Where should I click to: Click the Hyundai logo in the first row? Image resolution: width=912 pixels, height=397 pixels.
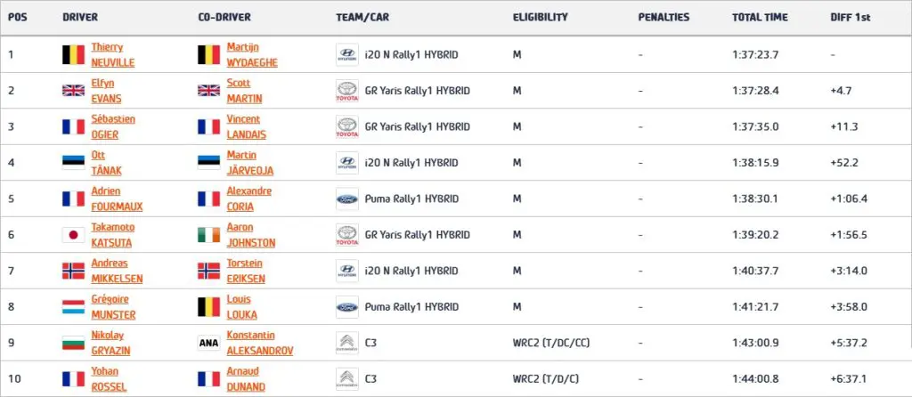coord(346,54)
